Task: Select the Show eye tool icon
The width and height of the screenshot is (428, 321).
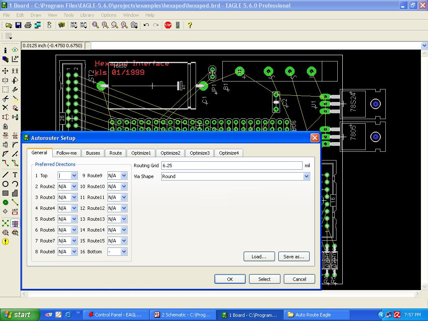Action: 15,50
